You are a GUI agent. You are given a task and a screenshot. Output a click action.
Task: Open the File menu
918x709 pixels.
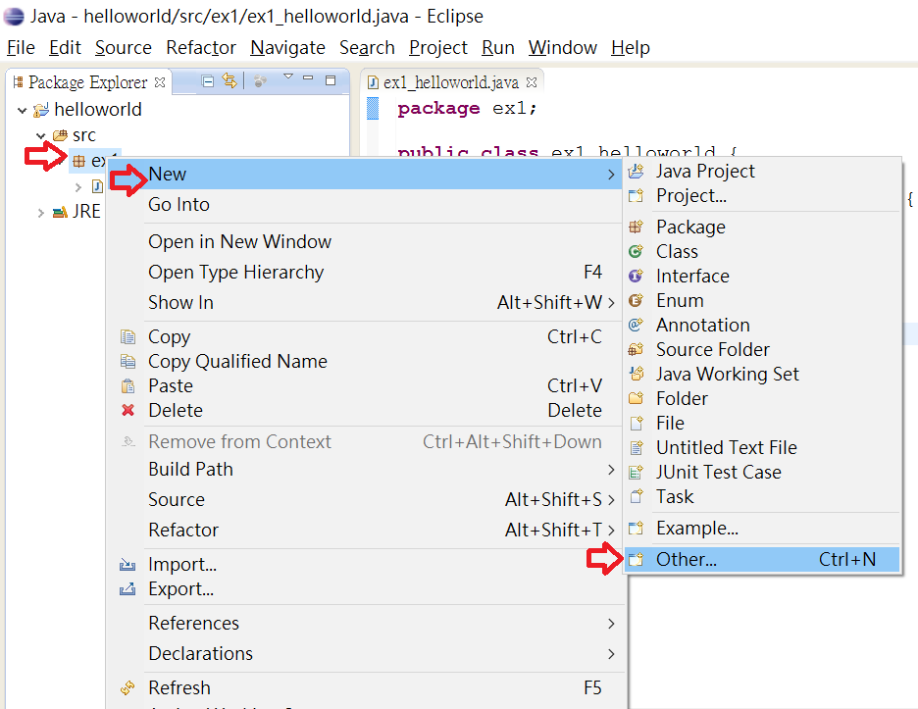click(21, 47)
